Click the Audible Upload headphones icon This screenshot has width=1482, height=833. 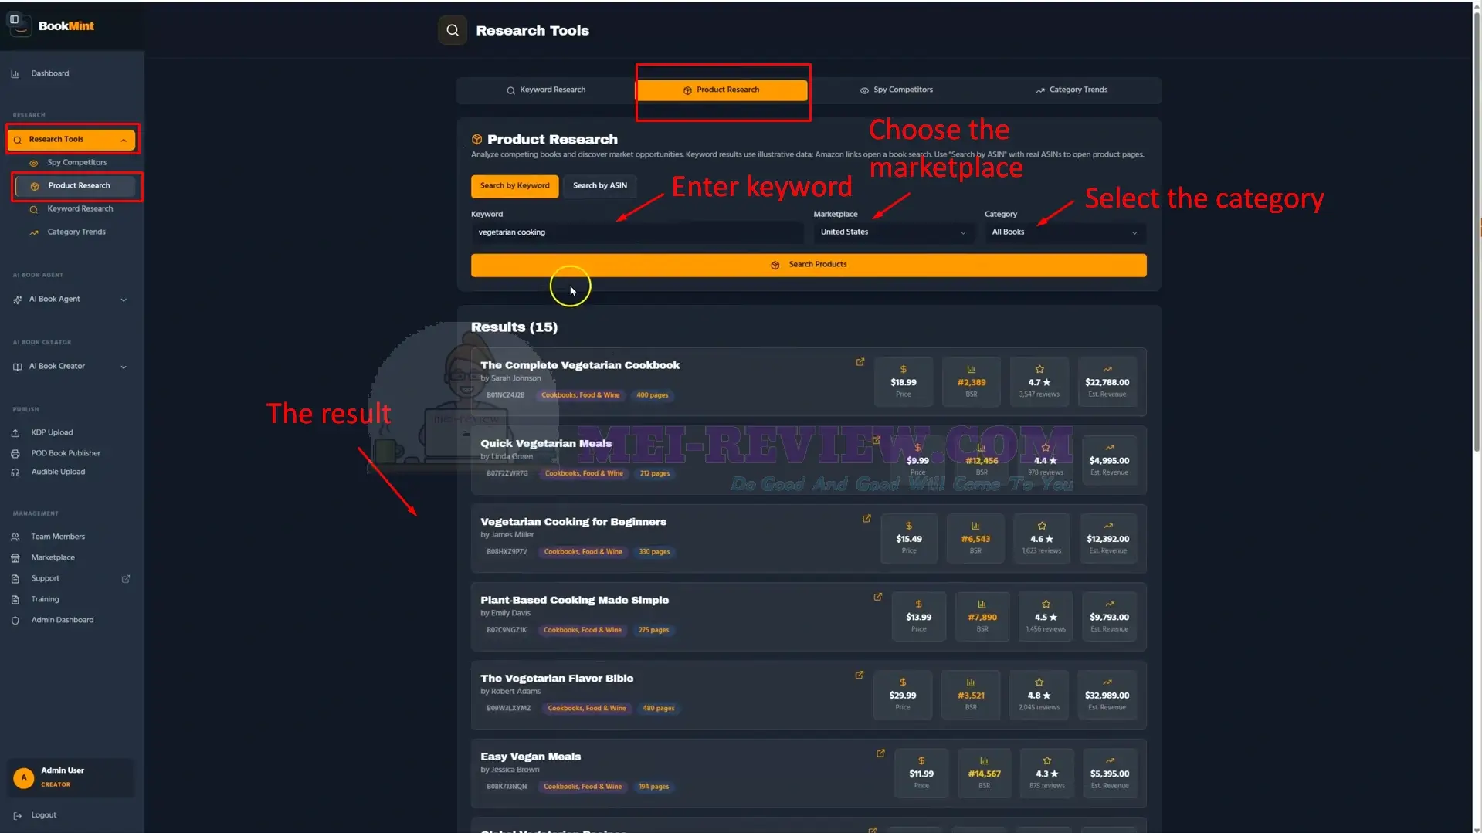pyautogui.click(x=15, y=472)
